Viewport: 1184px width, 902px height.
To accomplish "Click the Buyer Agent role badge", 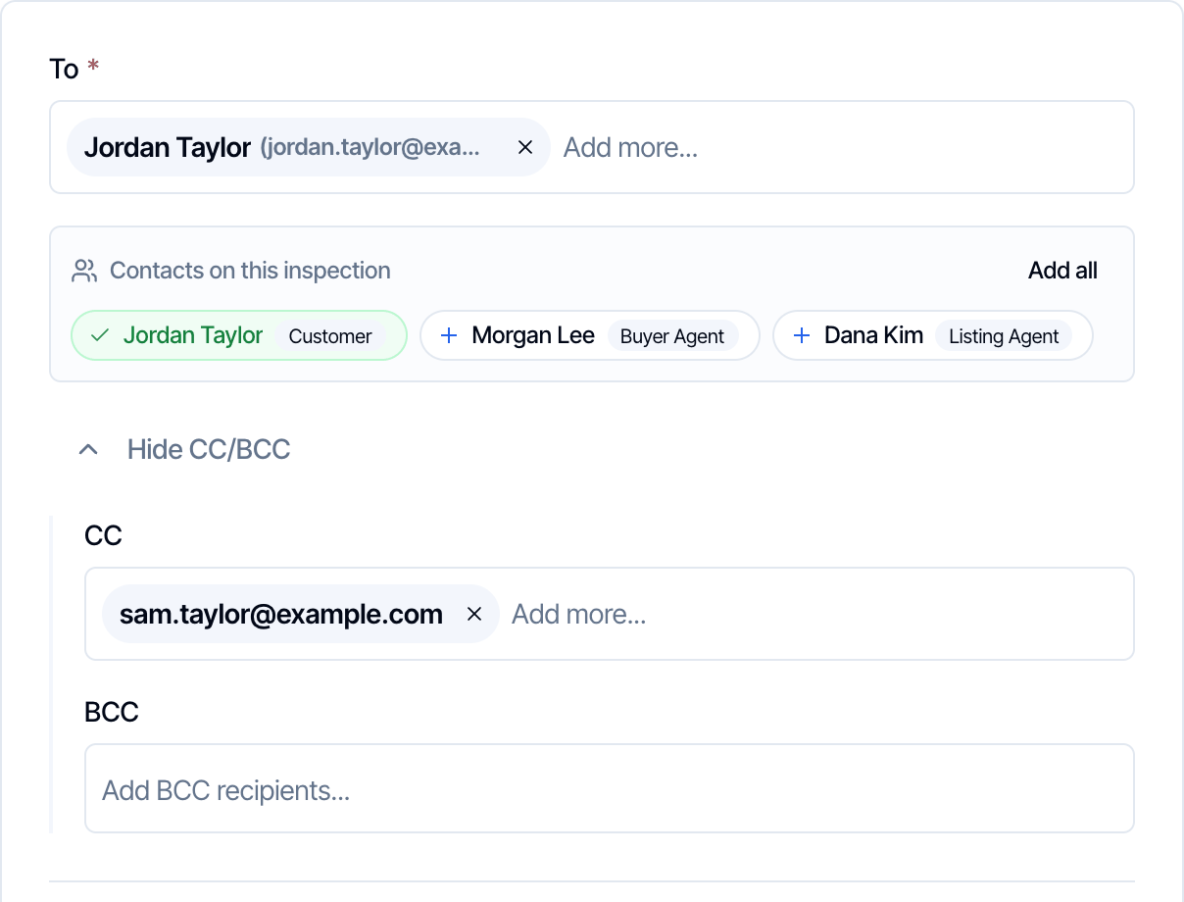I will tap(672, 336).
